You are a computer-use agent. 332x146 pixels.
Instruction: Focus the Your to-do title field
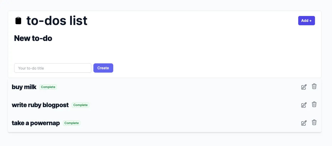point(53,68)
